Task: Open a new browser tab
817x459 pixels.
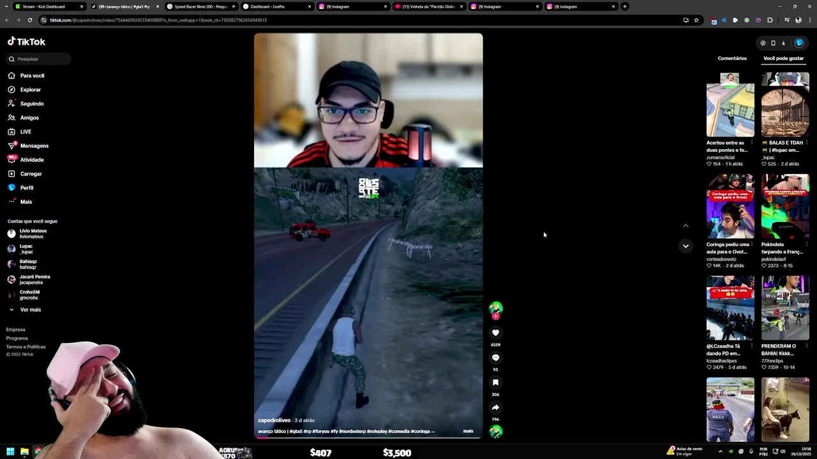Action: (x=625, y=6)
